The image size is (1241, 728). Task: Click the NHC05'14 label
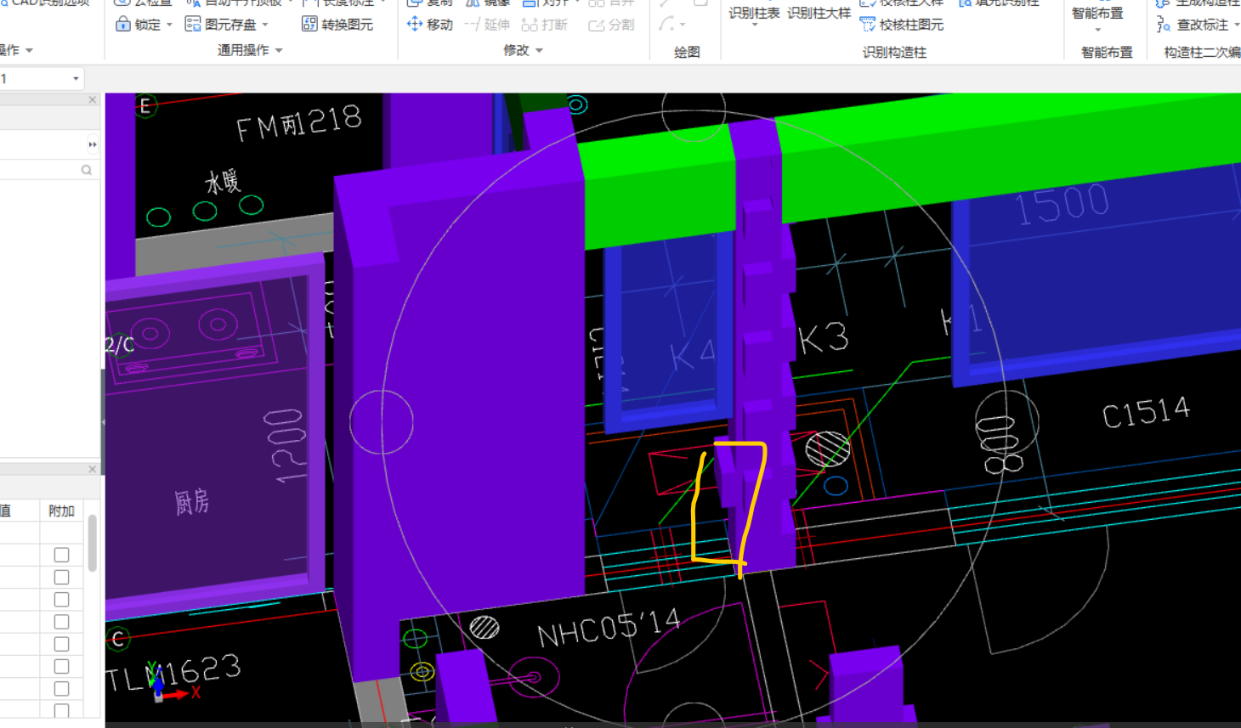[609, 629]
